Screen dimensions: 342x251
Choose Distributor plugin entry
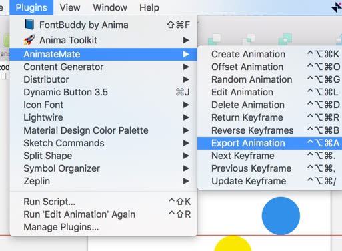pos(103,79)
